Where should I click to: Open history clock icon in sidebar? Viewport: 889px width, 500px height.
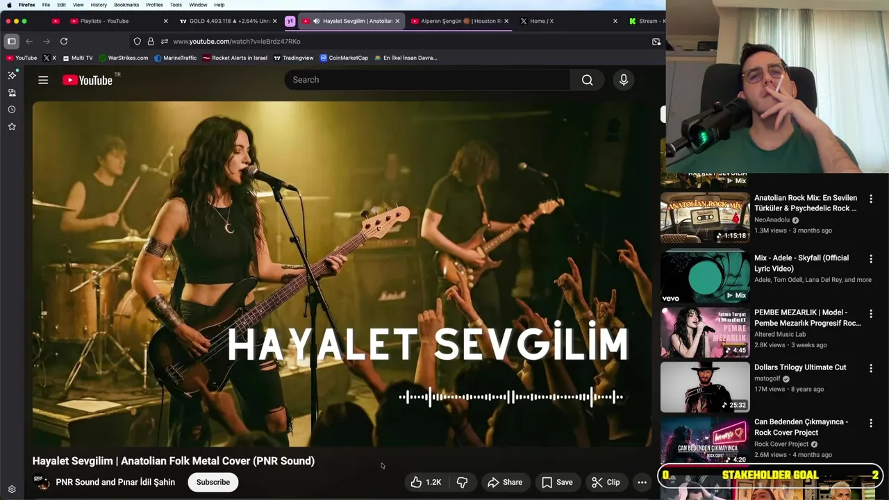[12, 110]
